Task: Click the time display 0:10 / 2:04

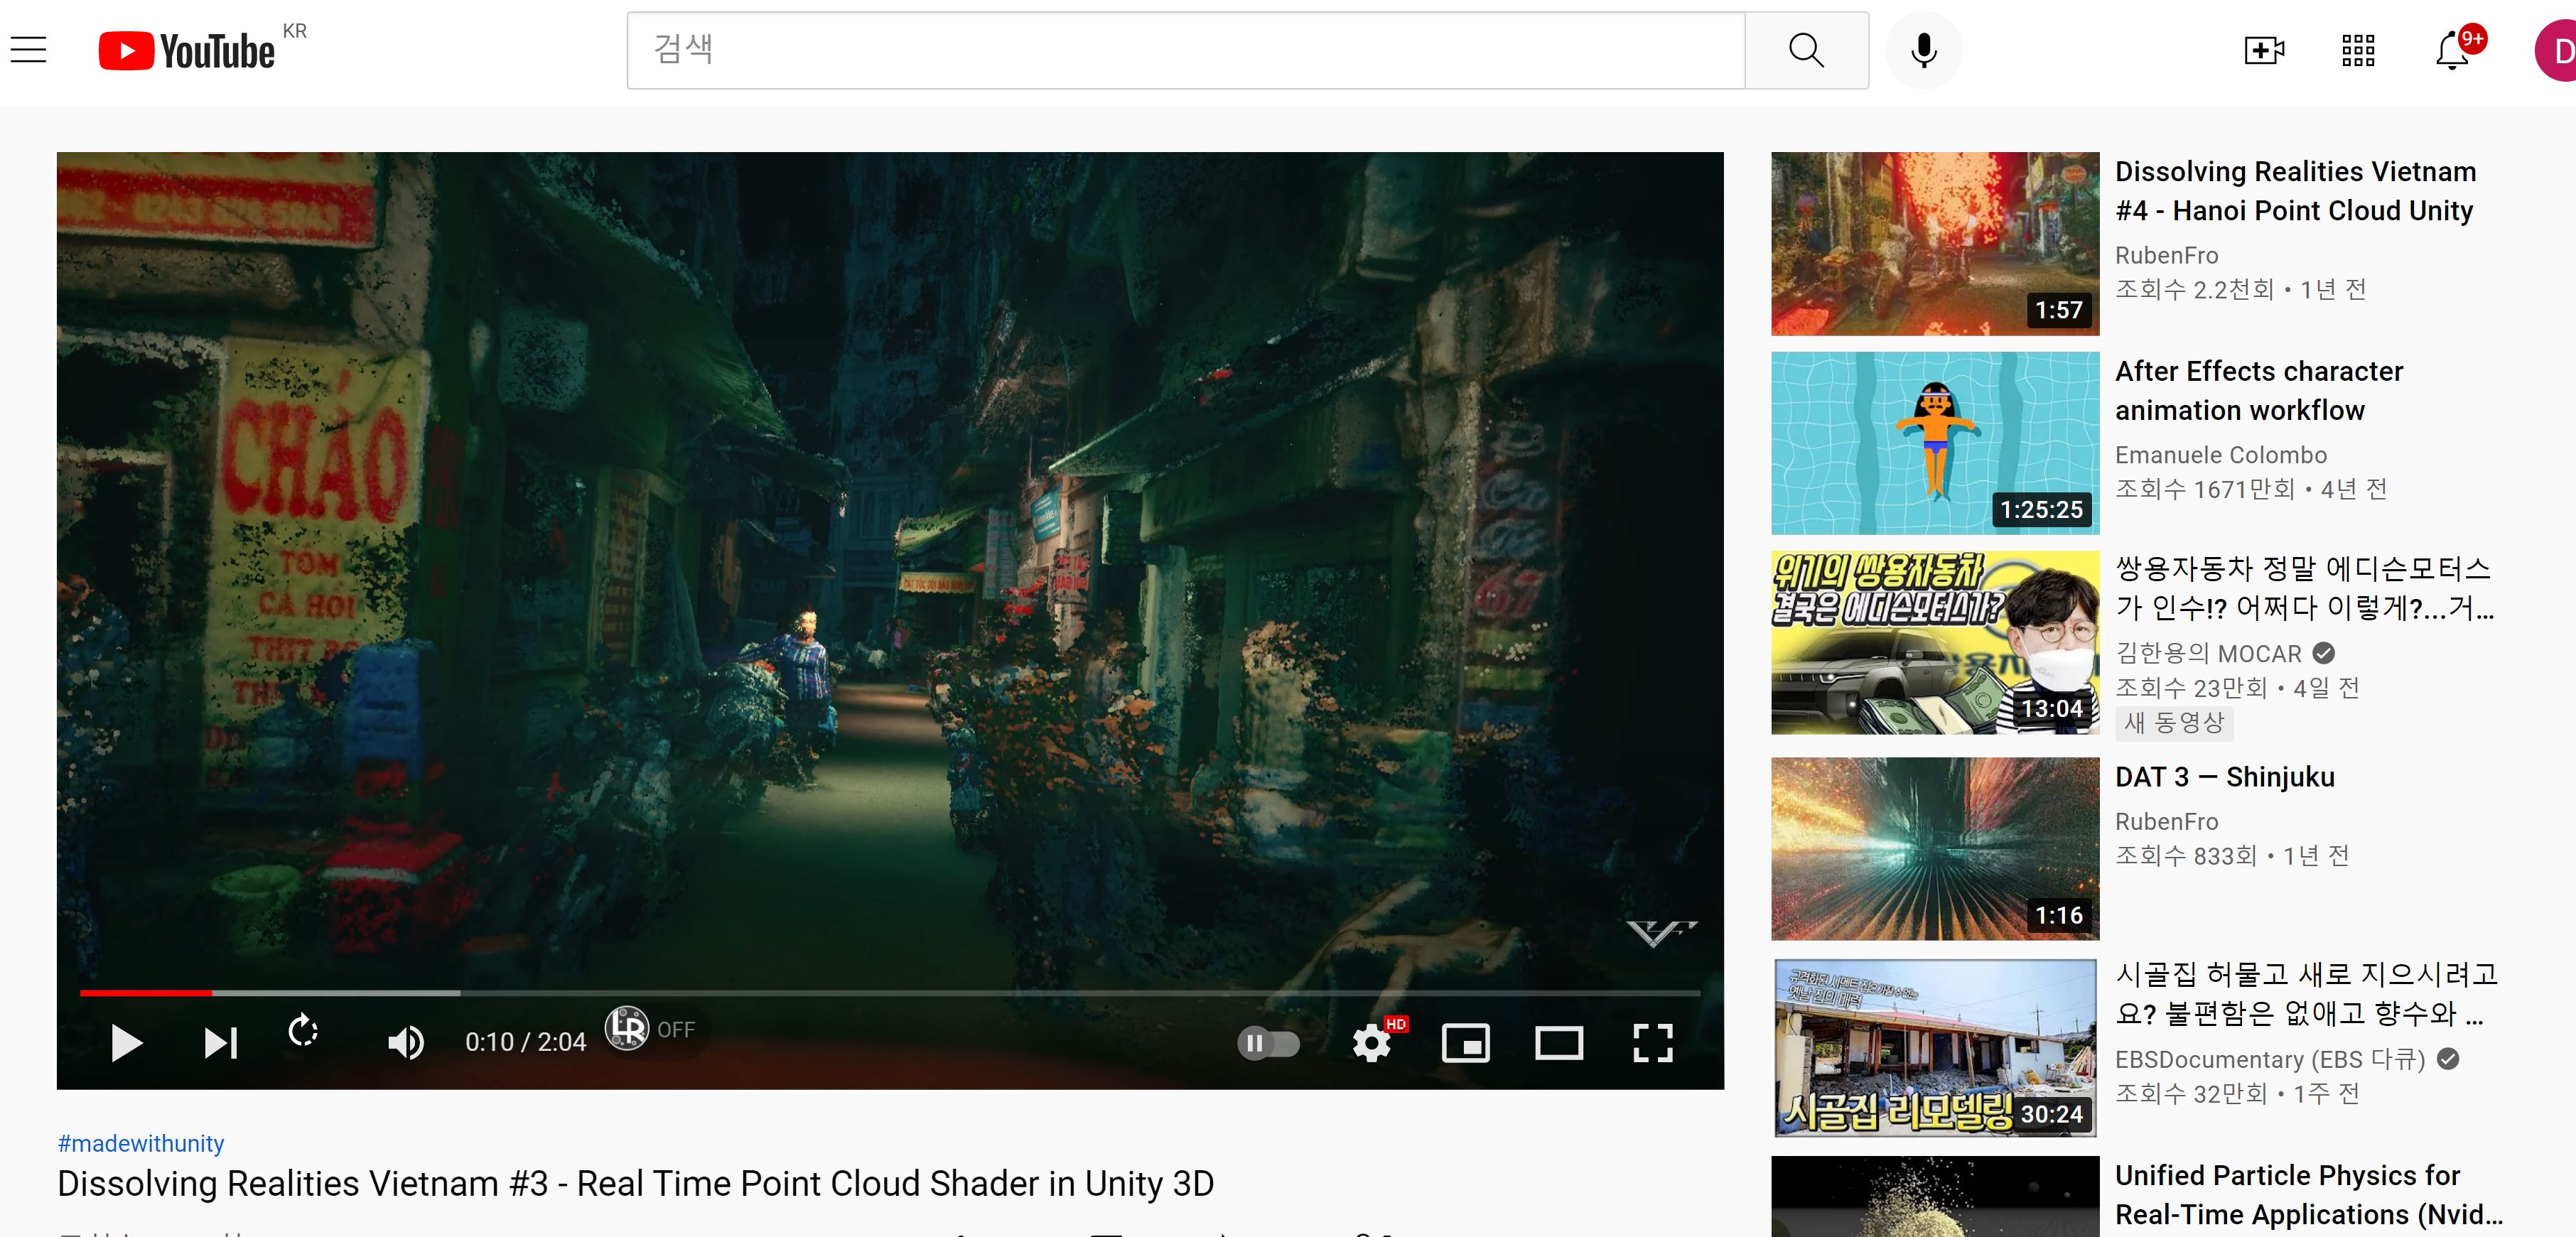Action: click(525, 1042)
